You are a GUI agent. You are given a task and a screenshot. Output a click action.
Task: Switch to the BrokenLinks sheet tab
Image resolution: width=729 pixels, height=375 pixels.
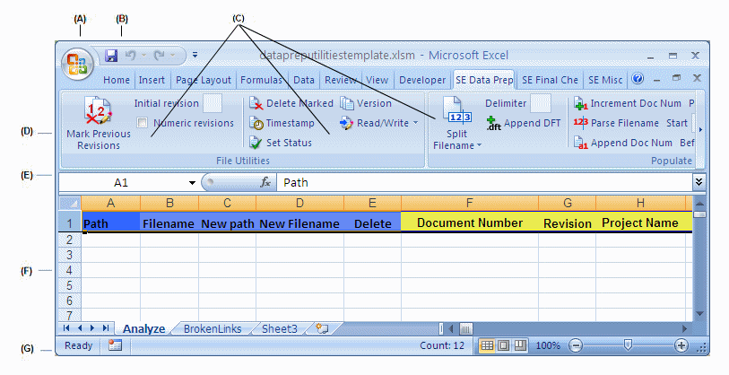click(x=213, y=329)
